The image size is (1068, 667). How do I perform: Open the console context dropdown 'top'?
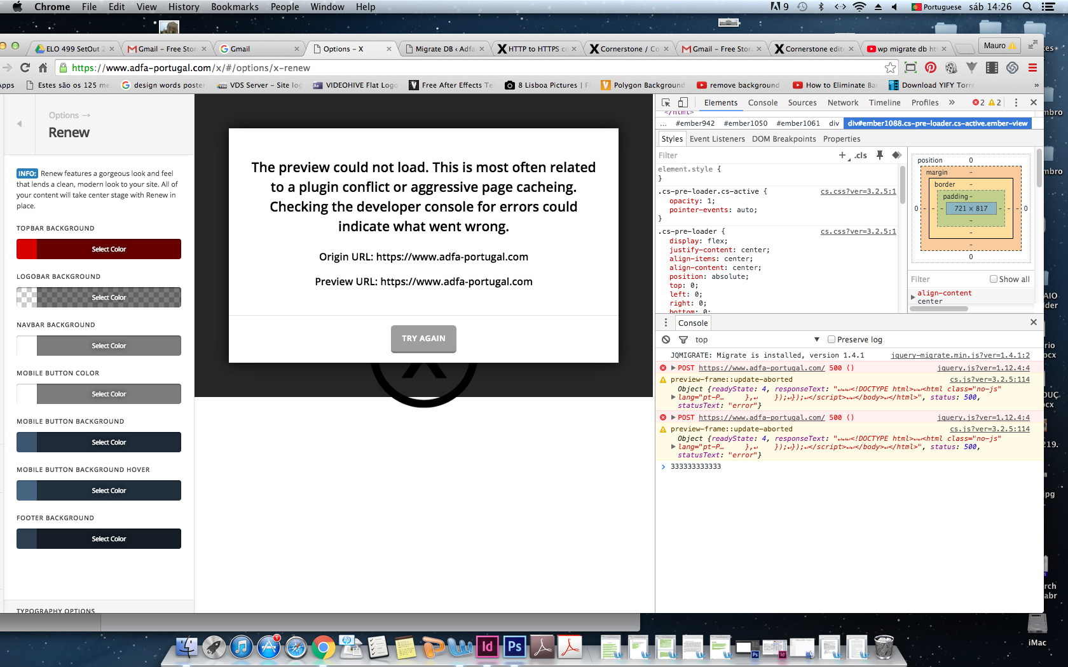tap(756, 340)
